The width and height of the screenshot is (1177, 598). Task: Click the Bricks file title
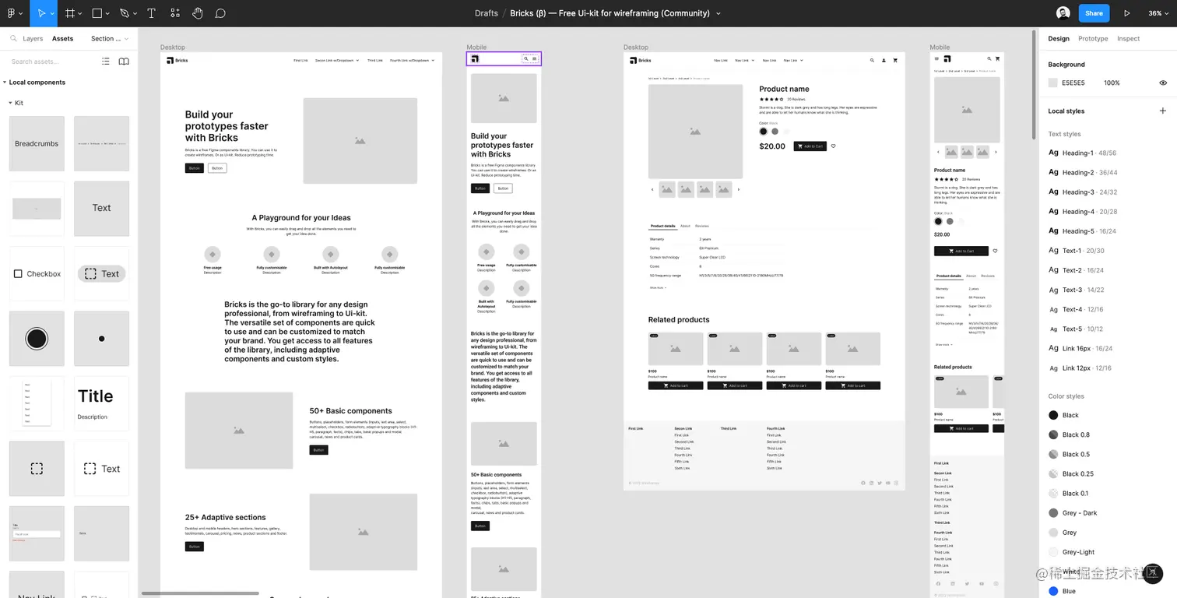tap(610, 13)
